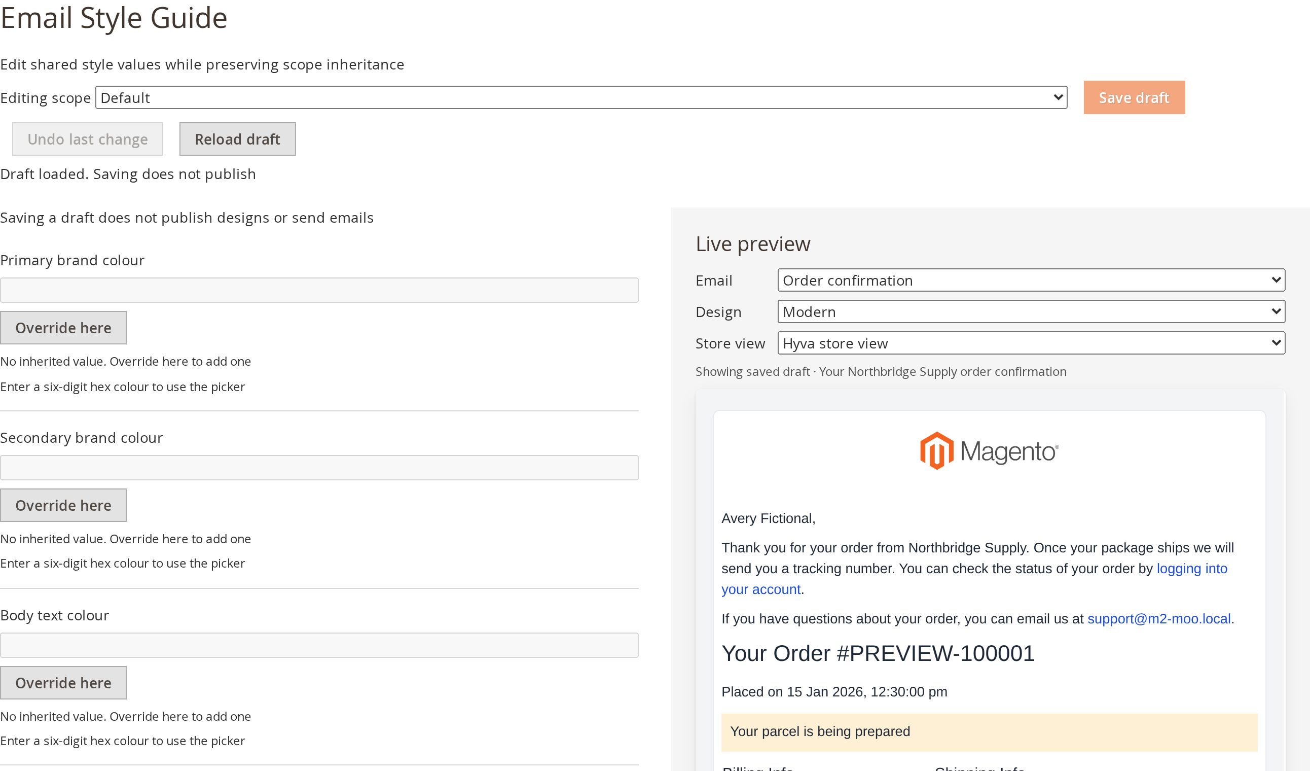The height and width of the screenshot is (771, 1310).
Task: Click the 'Body text colour' label
Action: point(55,615)
